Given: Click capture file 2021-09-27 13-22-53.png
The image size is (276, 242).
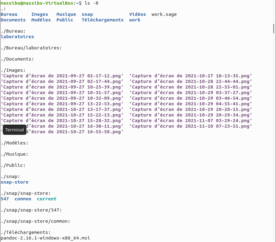Looking at the screenshot, I should [62, 104].
